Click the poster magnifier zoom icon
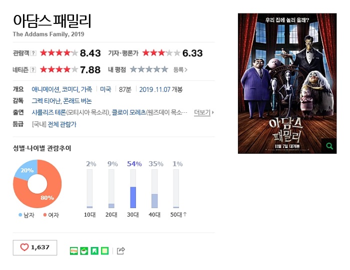 329,146
